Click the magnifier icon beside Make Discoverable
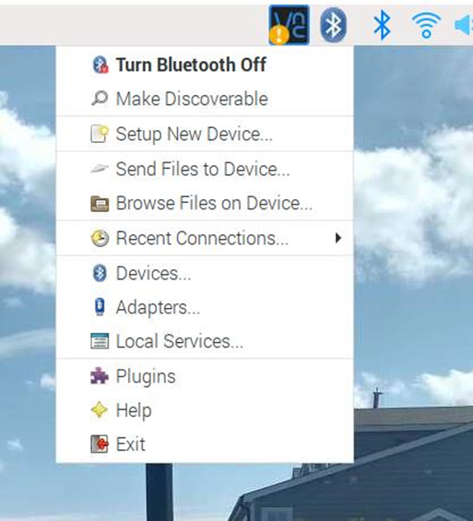 pos(100,99)
